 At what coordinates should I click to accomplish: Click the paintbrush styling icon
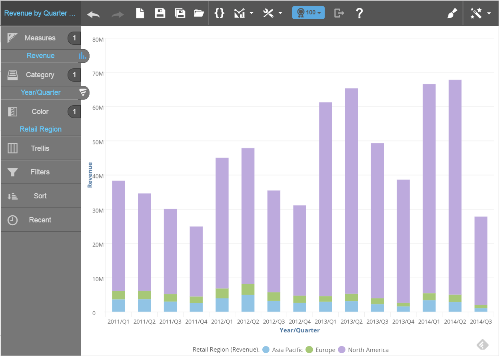[x=451, y=14]
